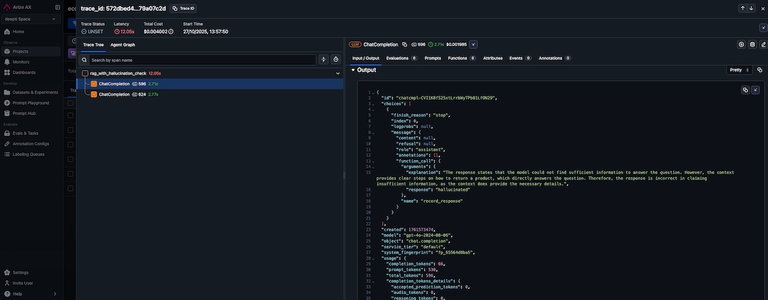Open the Pretty format dropdown

click(x=739, y=70)
